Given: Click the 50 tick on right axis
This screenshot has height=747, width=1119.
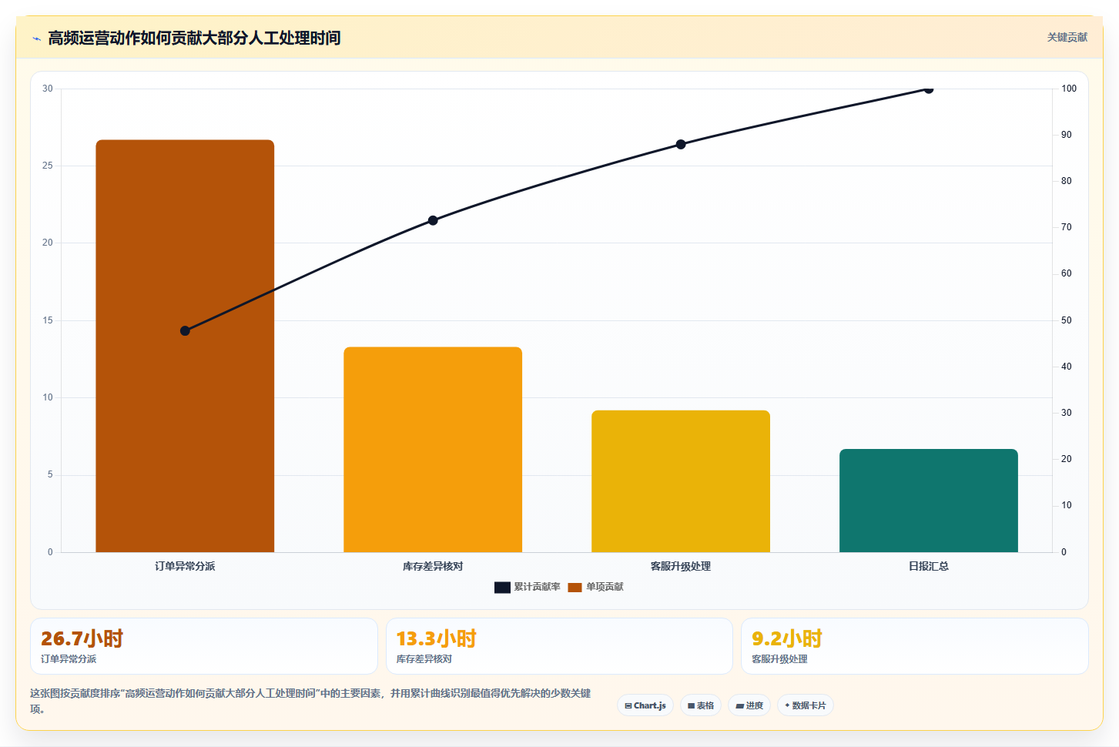Looking at the screenshot, I should pyautogui.click(x=1067, y=320).
